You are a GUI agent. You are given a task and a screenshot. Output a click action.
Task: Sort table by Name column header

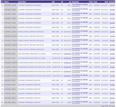[x=6, y=2]
